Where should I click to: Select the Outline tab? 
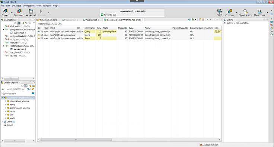coord(230,20)
